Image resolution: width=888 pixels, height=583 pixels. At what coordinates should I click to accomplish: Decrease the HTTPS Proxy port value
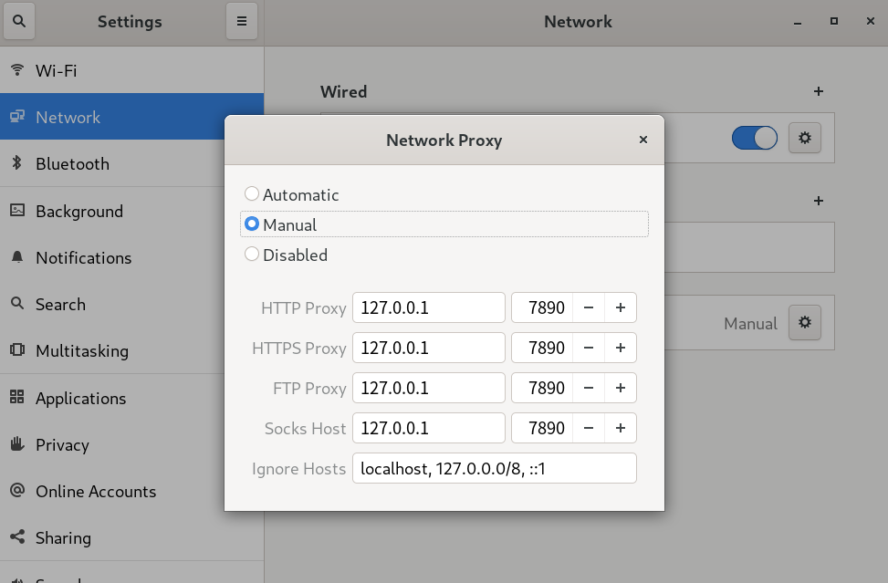589,349
